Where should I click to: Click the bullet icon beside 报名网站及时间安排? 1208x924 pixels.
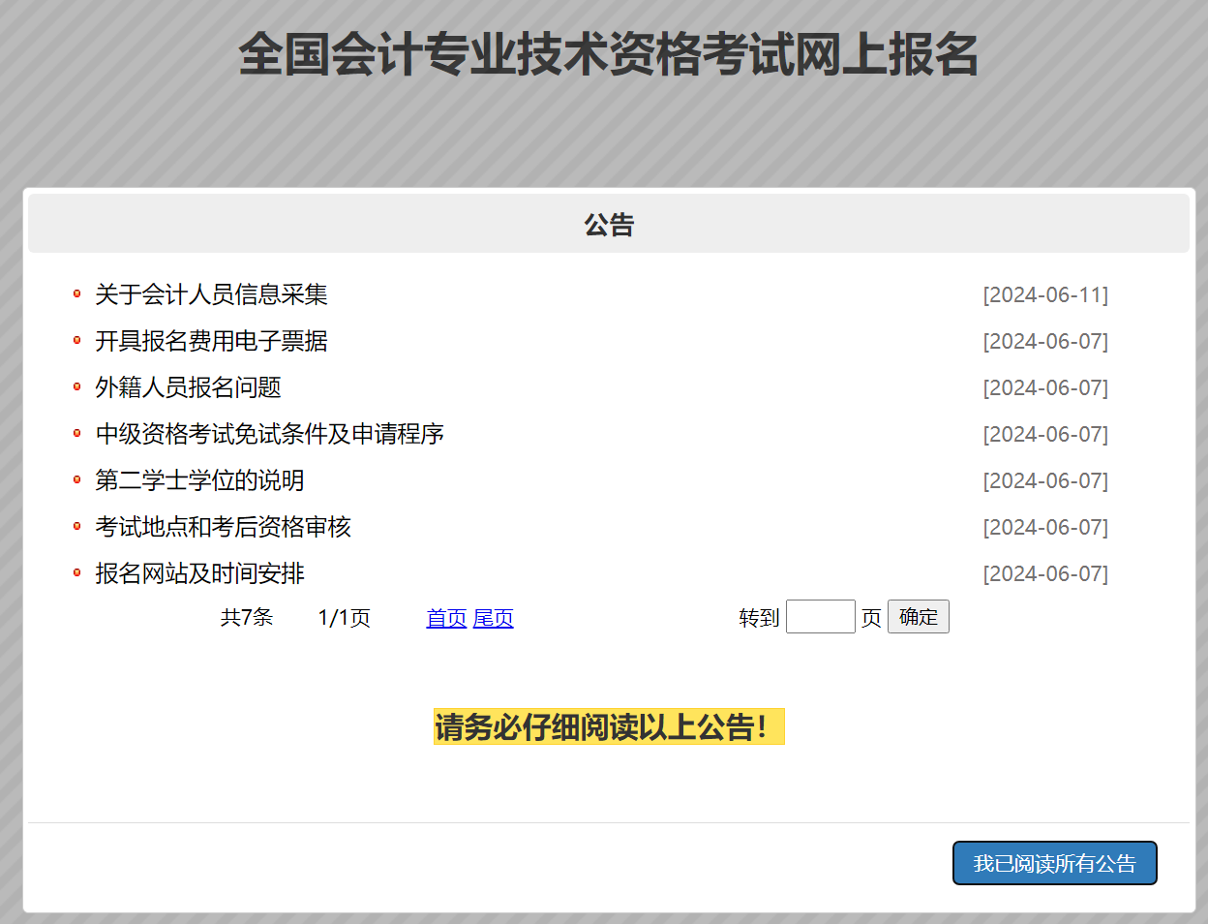(x=77, y=573)
